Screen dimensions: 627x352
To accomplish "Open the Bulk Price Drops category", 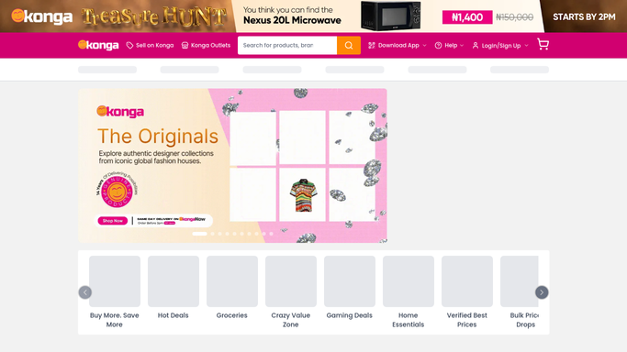I will pos(520,292).
